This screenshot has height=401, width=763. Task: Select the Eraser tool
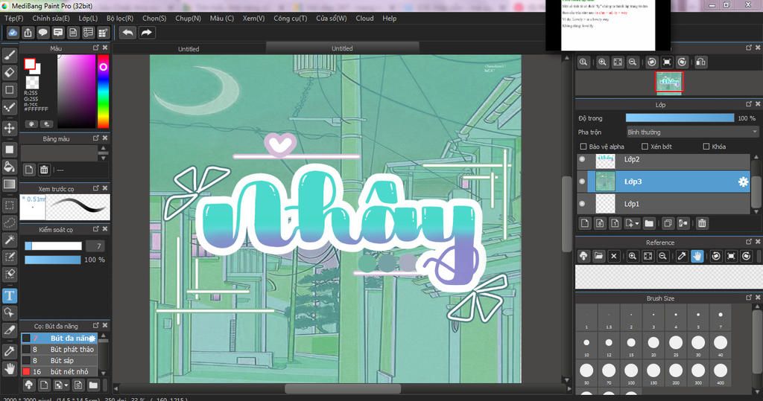point(9,72)
